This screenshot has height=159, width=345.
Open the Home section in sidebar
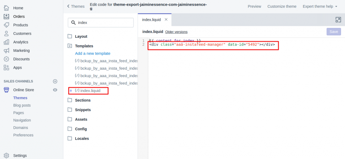tap(18, 8)
